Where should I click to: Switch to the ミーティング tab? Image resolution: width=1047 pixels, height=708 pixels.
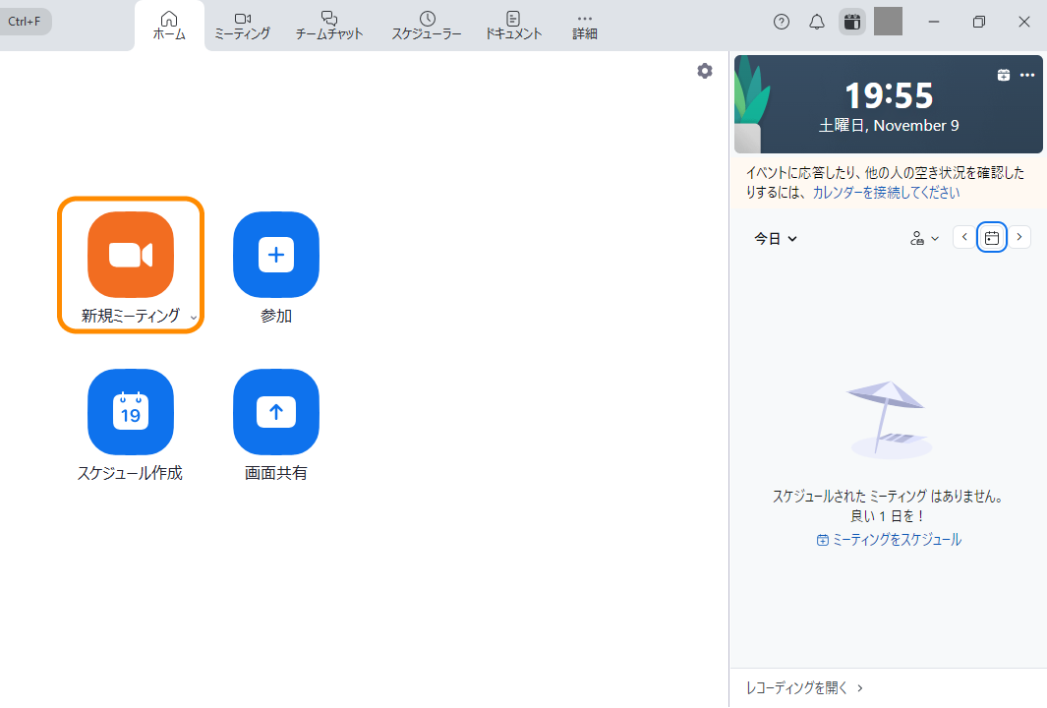[x=243, y=26]
